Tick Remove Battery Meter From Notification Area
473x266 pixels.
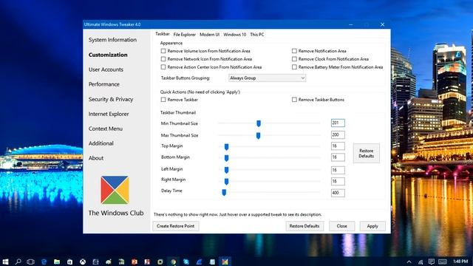tap(294, 67)
